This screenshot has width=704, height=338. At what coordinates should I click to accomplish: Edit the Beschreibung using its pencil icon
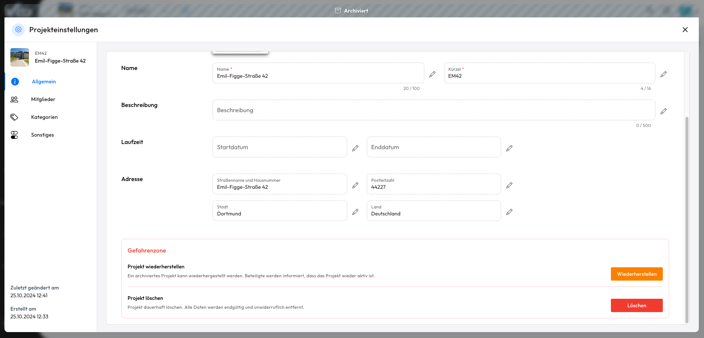(x=664, y=111)
